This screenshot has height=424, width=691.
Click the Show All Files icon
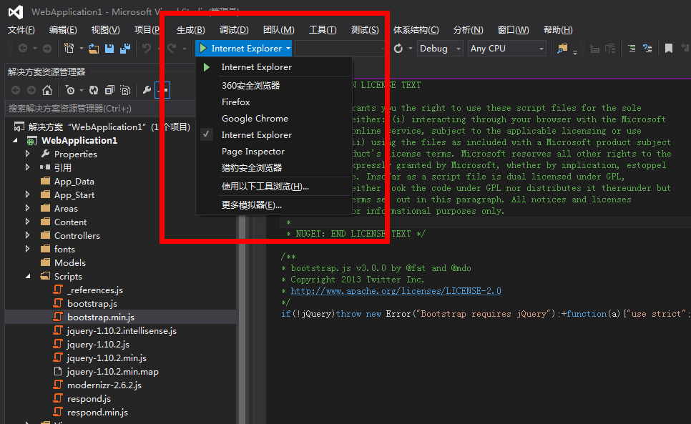pos(126,90)
